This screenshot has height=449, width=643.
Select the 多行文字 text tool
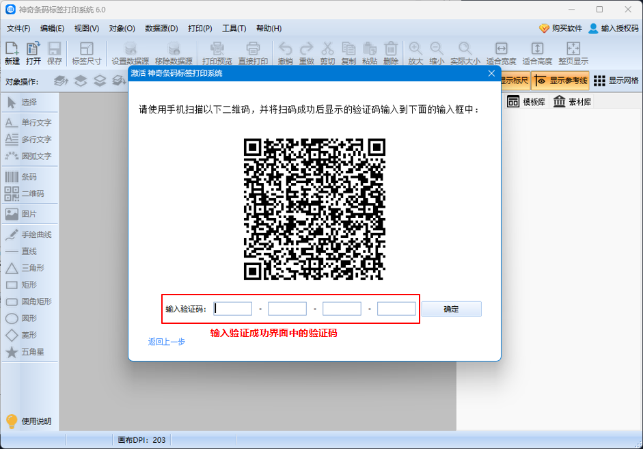pos(29,139)
